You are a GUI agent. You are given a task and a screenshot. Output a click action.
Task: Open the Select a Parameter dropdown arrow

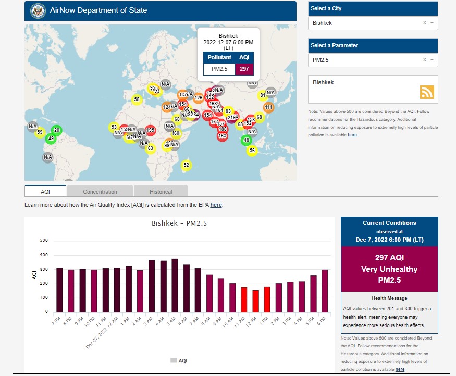tap(432, 60)
